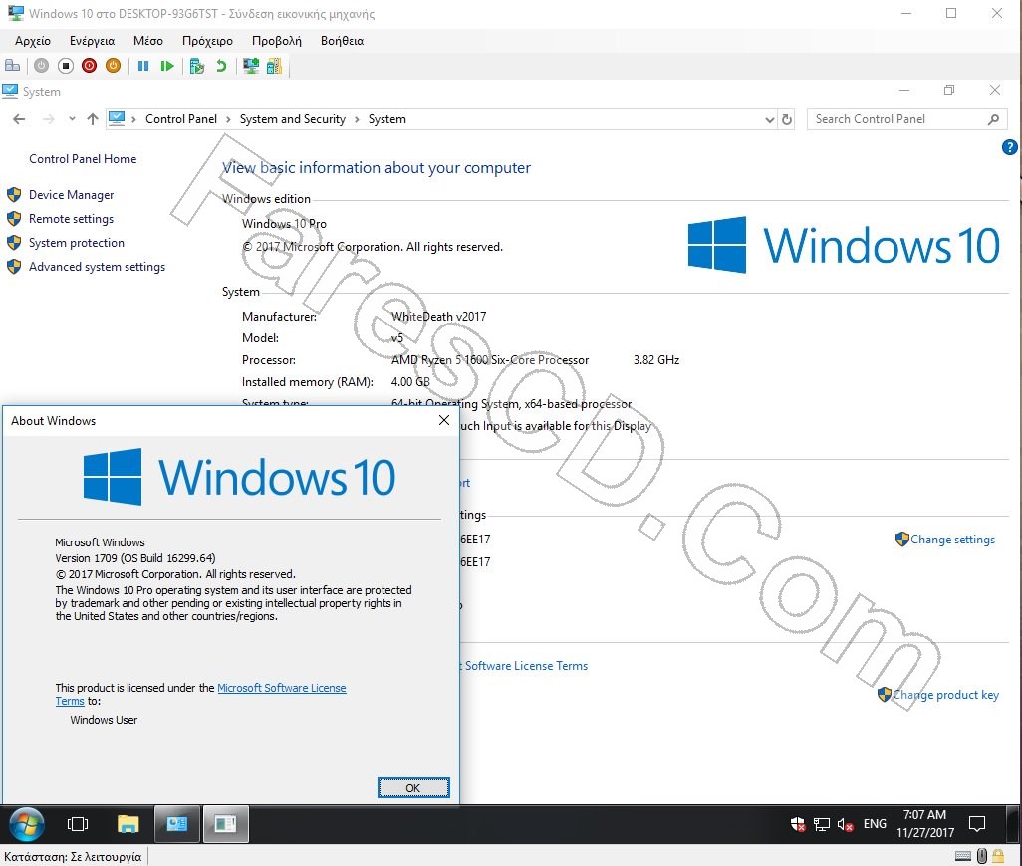1022x866 pixels.
Task: Expand the address bar history dropdown
Action: click(770, 119)
